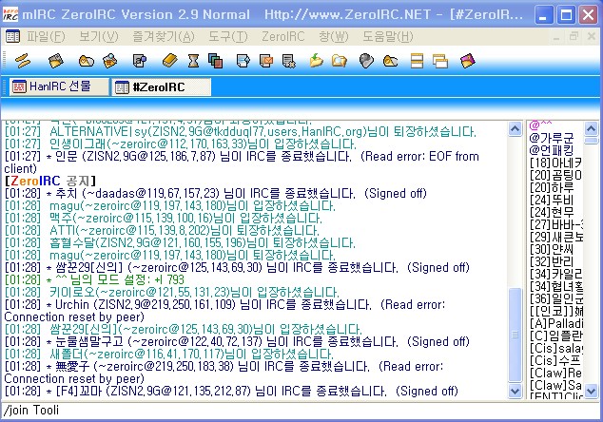Click the Tile windows toolbar icon
603x422 pixels.
point(417,61)
